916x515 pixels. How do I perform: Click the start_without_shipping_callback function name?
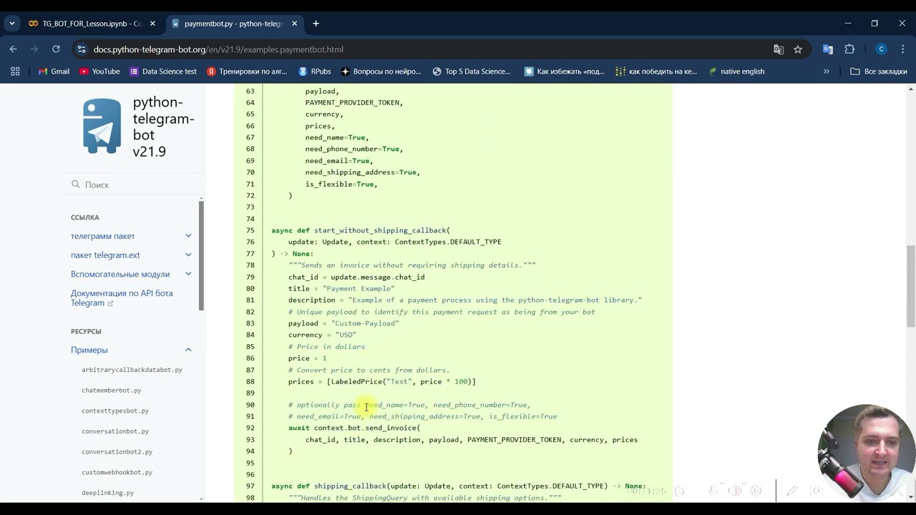pos(380,230)
